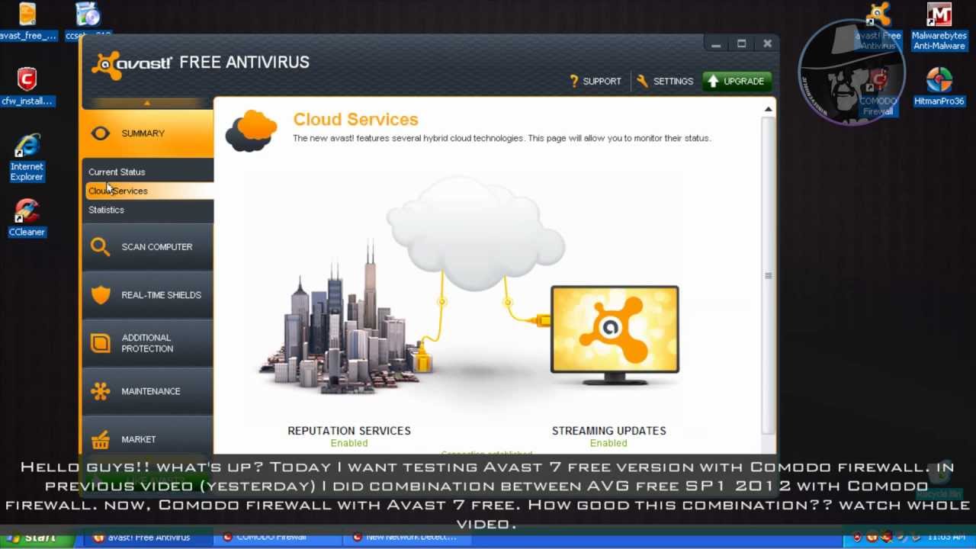Image resolution: width=976 pixels, height=549 pixels.
Task: Click the scrollbar up arrow in content pane
Action: click(768, 109)
